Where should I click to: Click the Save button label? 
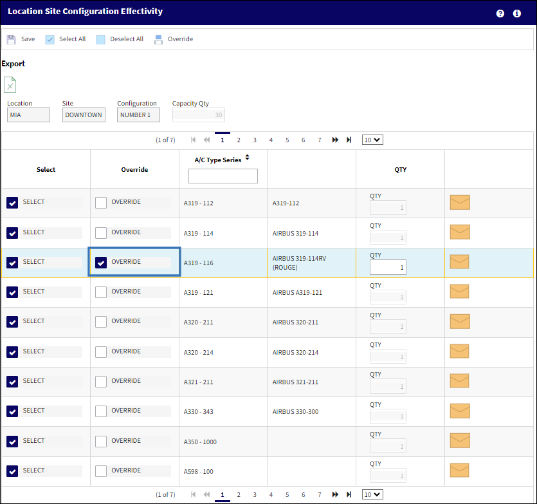28,39
